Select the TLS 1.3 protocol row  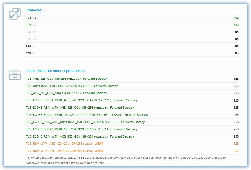tap(132, 18)
